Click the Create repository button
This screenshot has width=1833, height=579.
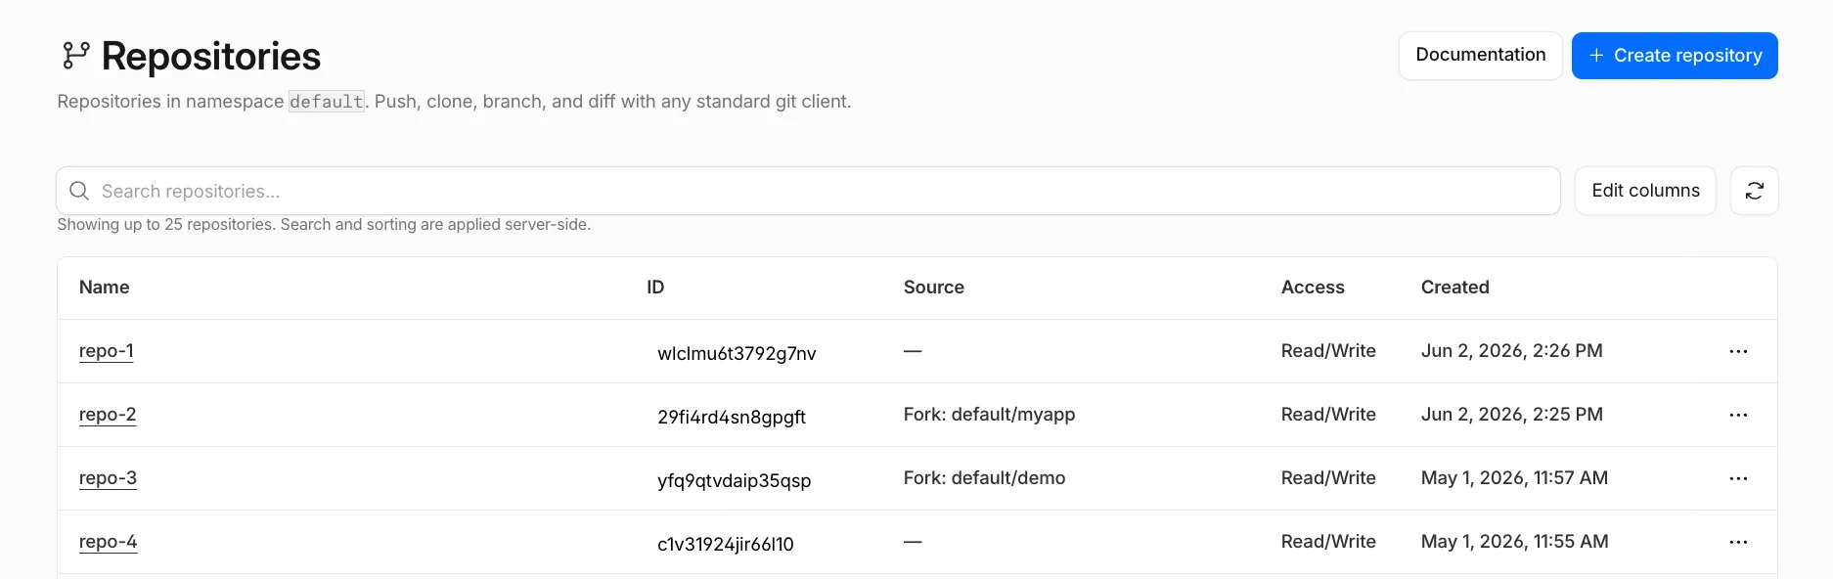(x=1675, y=56)
